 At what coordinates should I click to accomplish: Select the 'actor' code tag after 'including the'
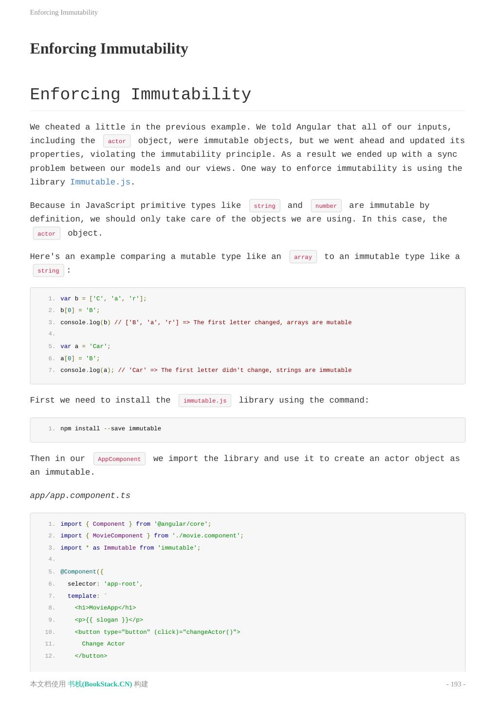pos(117,141)
